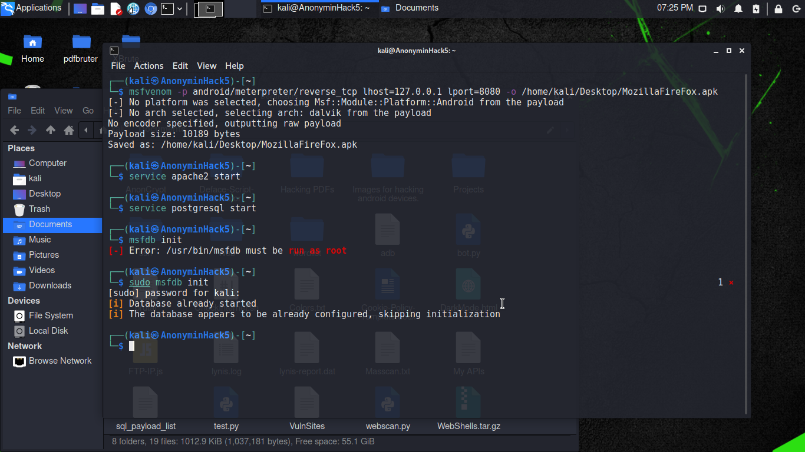The height and width of the screenshot is (452, 805).
Task: Open the file manager launcher in top panel
Action: click(x=98, y=9)
